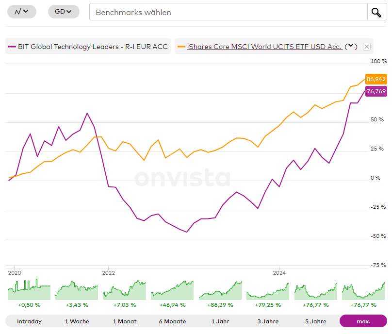This screenshot has width=392, height=334.
Task: Click the 1 Woche mini chart thumbnail
Action: 77,290
